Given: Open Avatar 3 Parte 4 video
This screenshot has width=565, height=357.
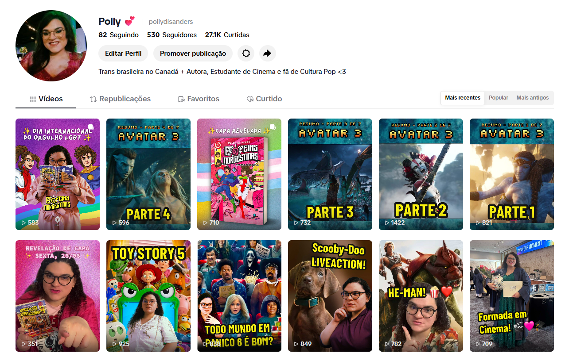Looking at the screenshot, I should (148, 174).
